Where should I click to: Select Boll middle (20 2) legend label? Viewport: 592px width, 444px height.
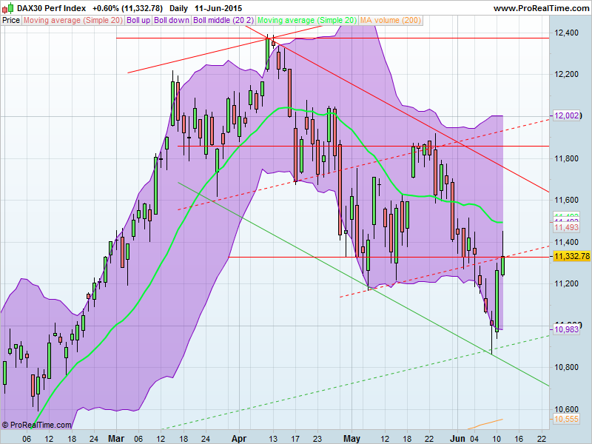tap(223, 21)
